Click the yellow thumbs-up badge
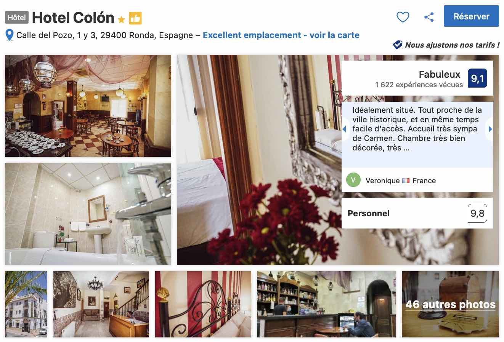504x342 pixels. click(x=135, y=18)
